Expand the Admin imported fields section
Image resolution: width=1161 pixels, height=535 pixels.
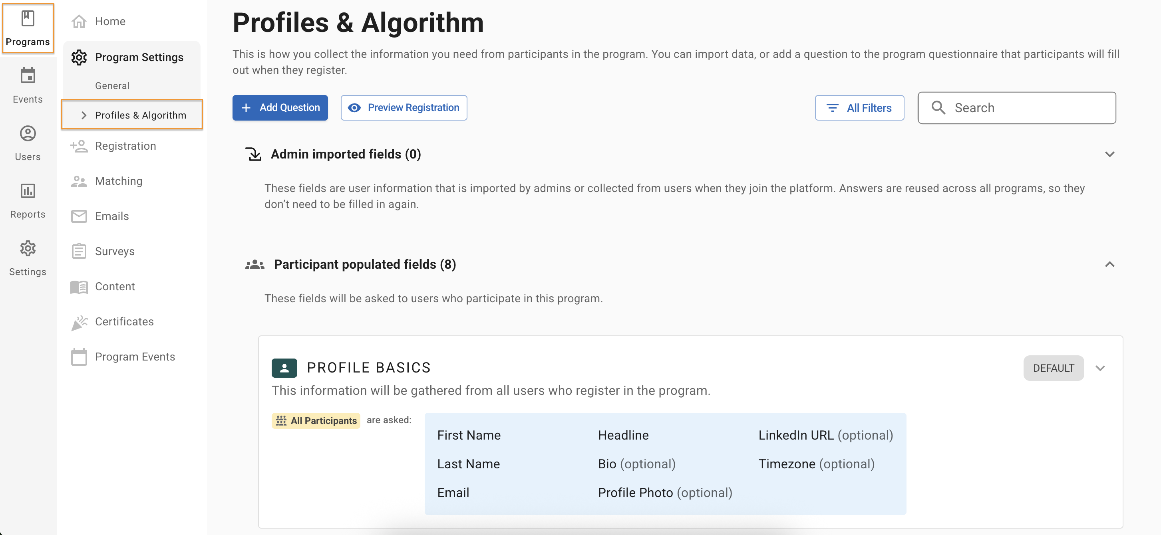(x=1109, y=155)
